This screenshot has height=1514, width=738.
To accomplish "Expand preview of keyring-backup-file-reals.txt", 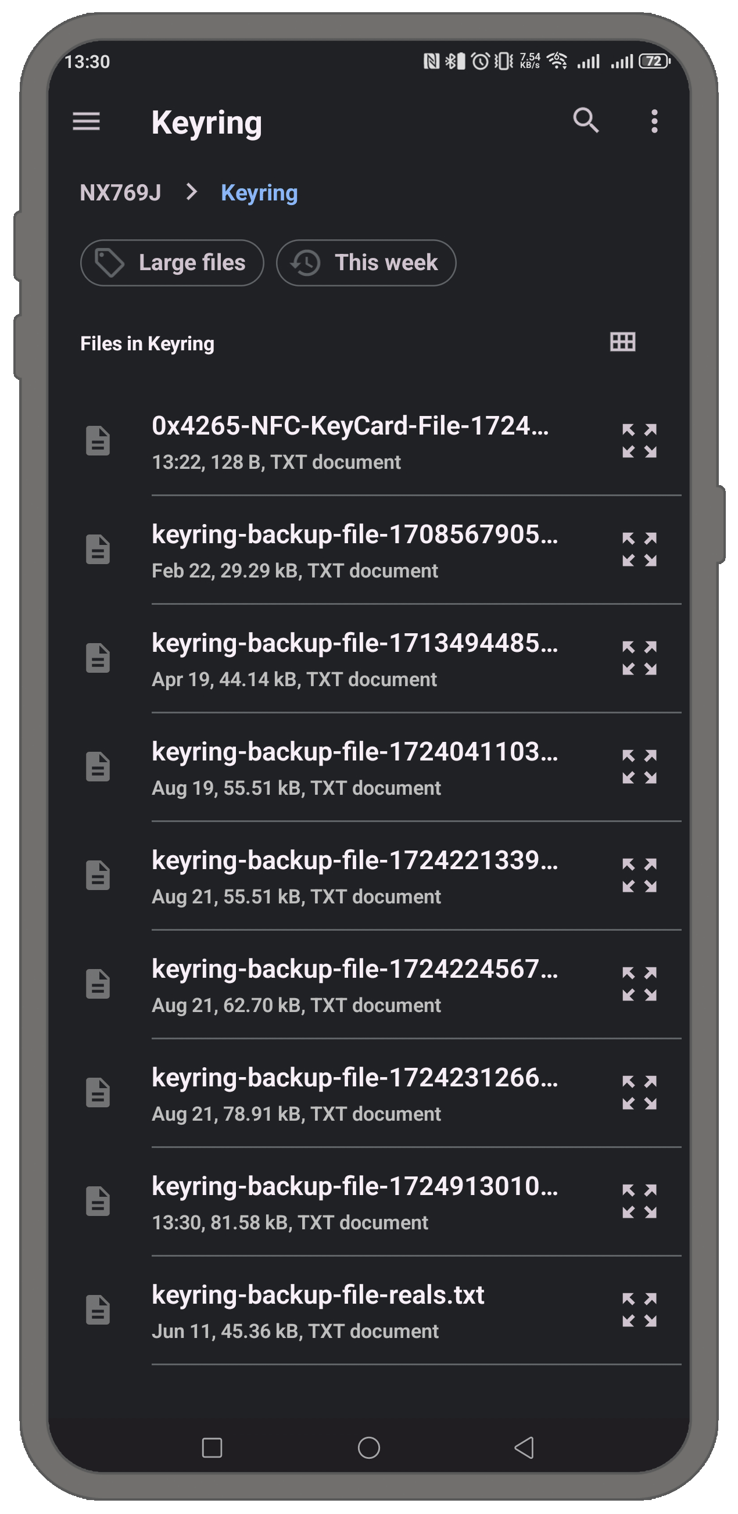I will tap(639, 1309).
